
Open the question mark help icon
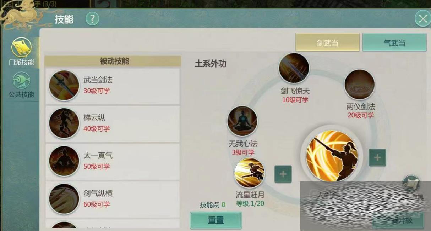coord(92,19)
